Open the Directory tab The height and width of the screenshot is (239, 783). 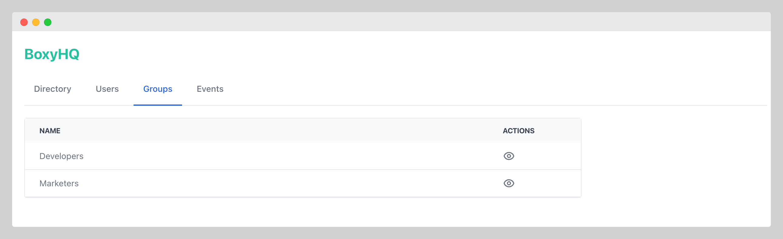point(53,89)
